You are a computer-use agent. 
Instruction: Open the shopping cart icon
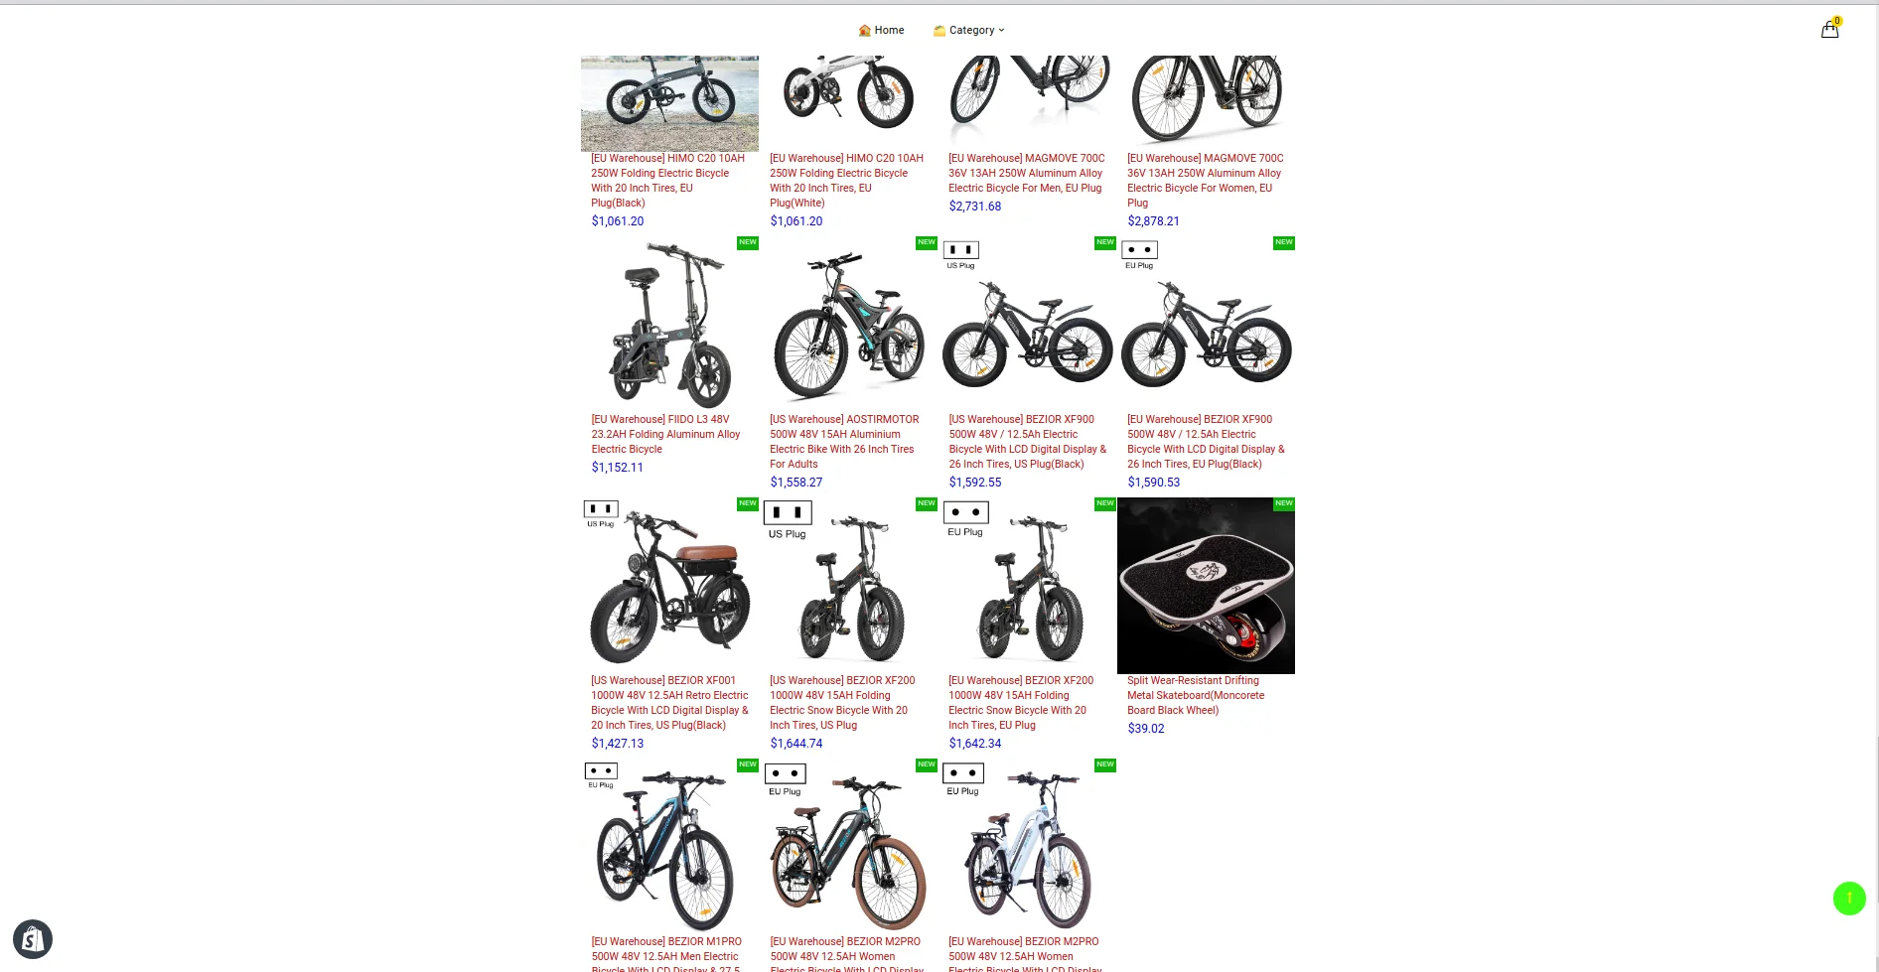point(1829,29)
